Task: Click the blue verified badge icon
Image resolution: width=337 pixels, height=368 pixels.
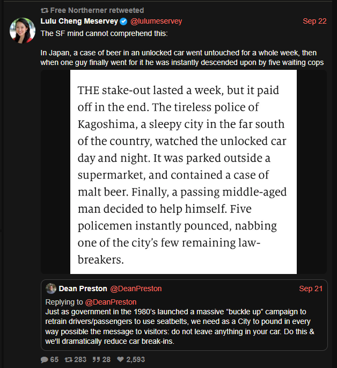Action: tap(123, 21)
